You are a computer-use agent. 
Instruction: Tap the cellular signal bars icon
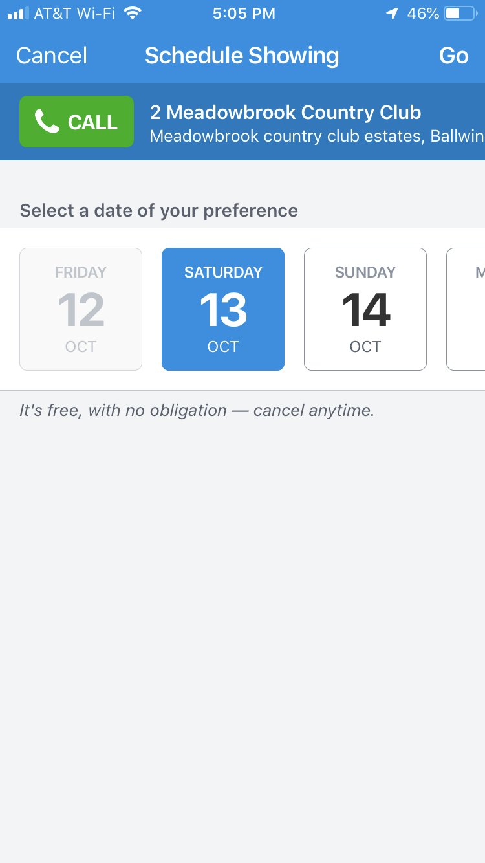[x=18, y=13]
